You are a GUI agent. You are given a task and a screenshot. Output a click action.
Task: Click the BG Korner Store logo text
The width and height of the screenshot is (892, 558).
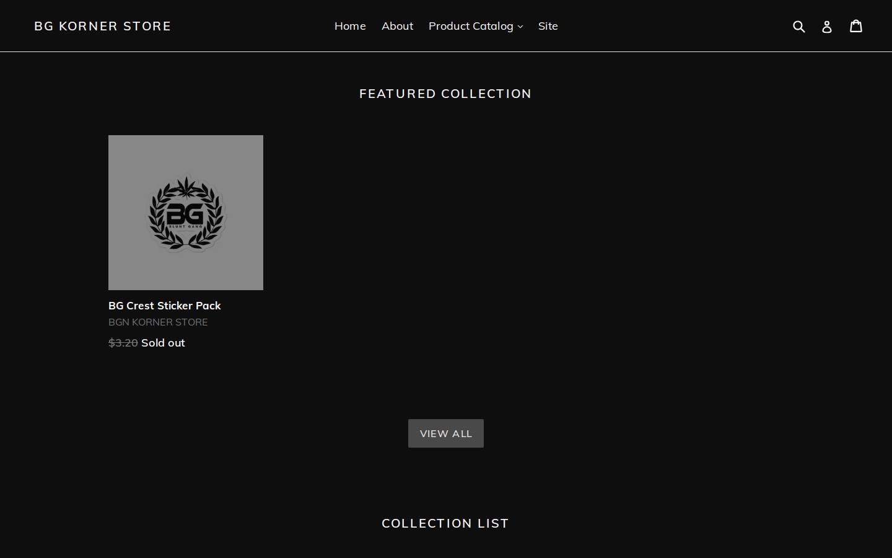103,26
